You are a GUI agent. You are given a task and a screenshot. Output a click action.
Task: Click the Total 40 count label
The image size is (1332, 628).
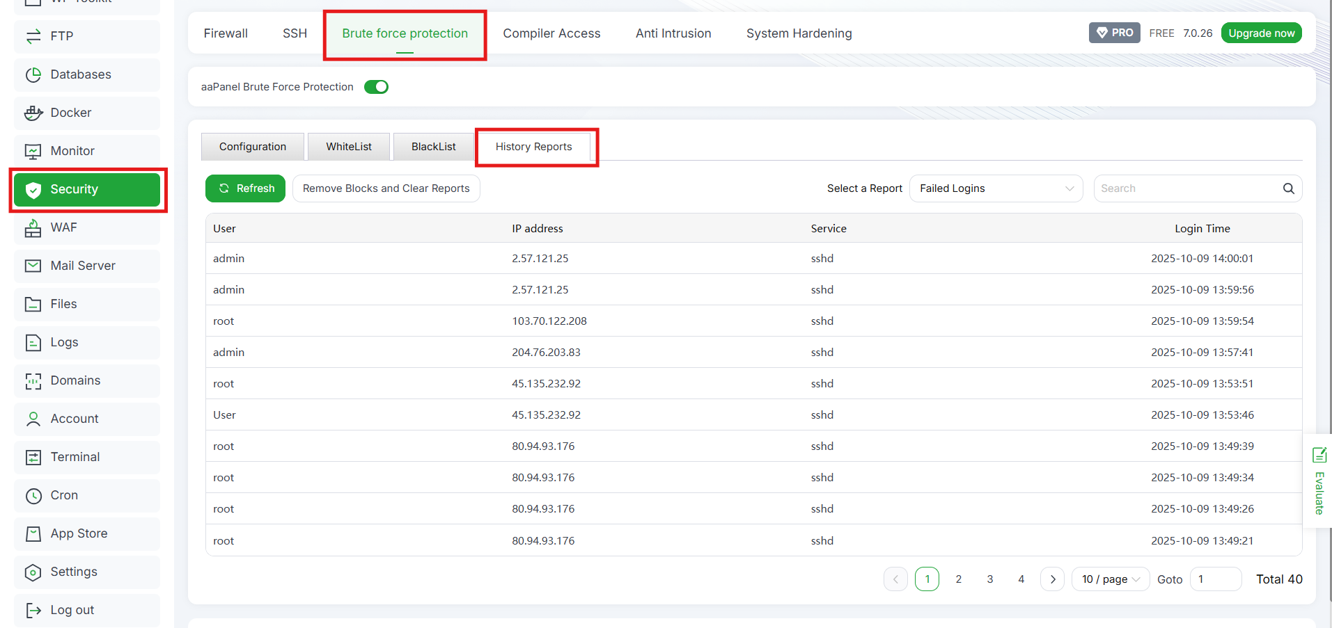pos(1279,579)
